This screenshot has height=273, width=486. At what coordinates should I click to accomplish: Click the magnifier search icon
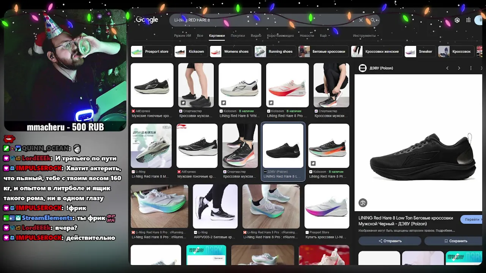coord(373,20)
